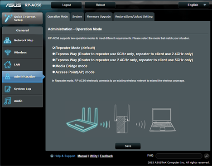Open Audio settings in the sidebar
212x166 pixels.
22,101
